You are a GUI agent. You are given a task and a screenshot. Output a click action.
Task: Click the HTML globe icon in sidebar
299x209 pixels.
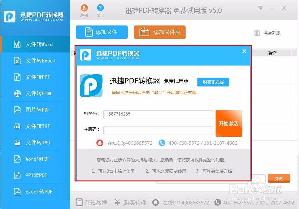pyautogui.click(x=17, y=93)
